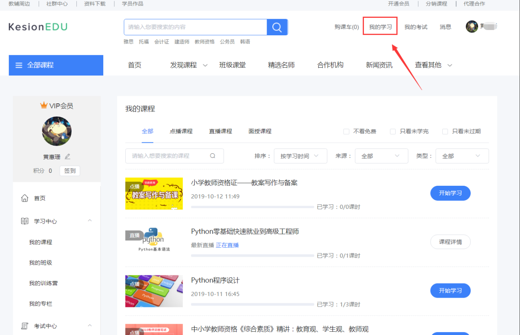Open the Python基本语法 live course thumbnail
The height and width of the screenshot is (335, 520).
point(154,242)
